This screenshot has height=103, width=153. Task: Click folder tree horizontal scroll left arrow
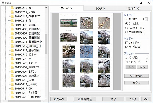click(2, 101)
